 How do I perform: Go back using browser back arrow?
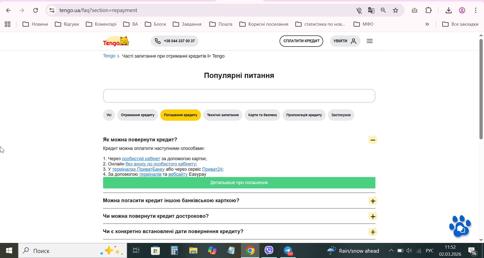click(8, 10)
